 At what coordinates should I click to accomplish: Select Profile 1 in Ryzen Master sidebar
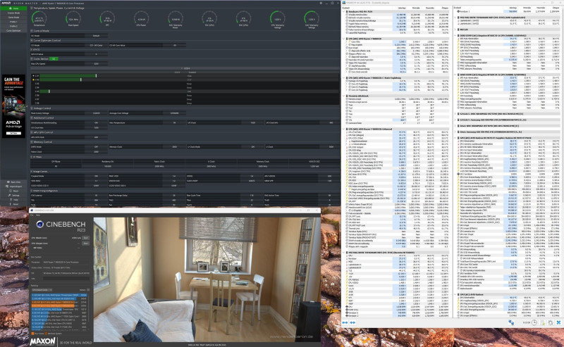(x=13, y=22)
